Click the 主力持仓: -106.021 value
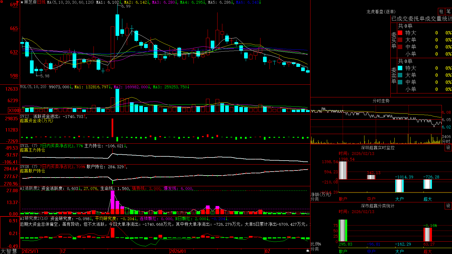Screen dimensions: 452x254 (x=104, y=146)
